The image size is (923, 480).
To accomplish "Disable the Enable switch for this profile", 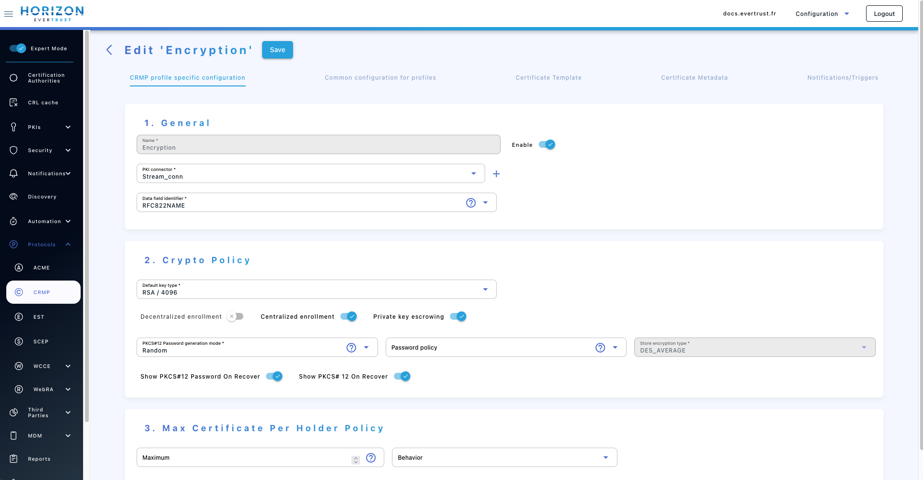I will (547, 144).
